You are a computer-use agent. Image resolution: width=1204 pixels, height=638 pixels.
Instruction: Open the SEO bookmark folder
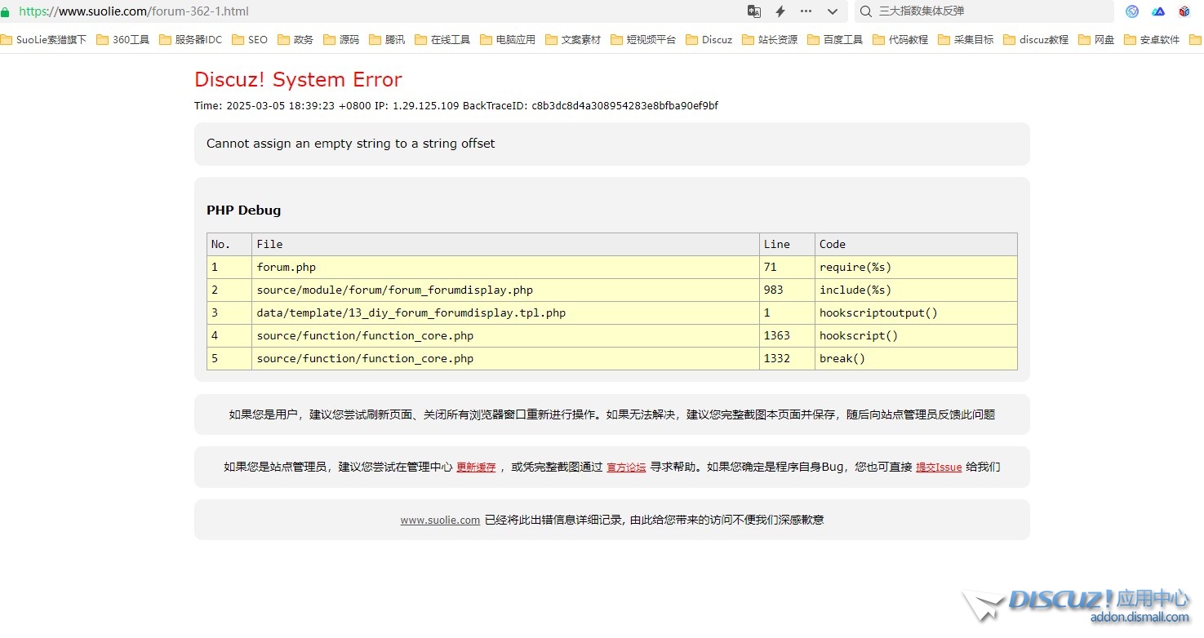(250, 39)
